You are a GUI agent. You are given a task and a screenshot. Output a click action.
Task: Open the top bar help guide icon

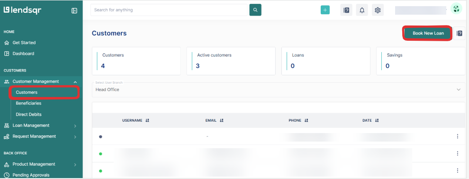tap(346, 10)
